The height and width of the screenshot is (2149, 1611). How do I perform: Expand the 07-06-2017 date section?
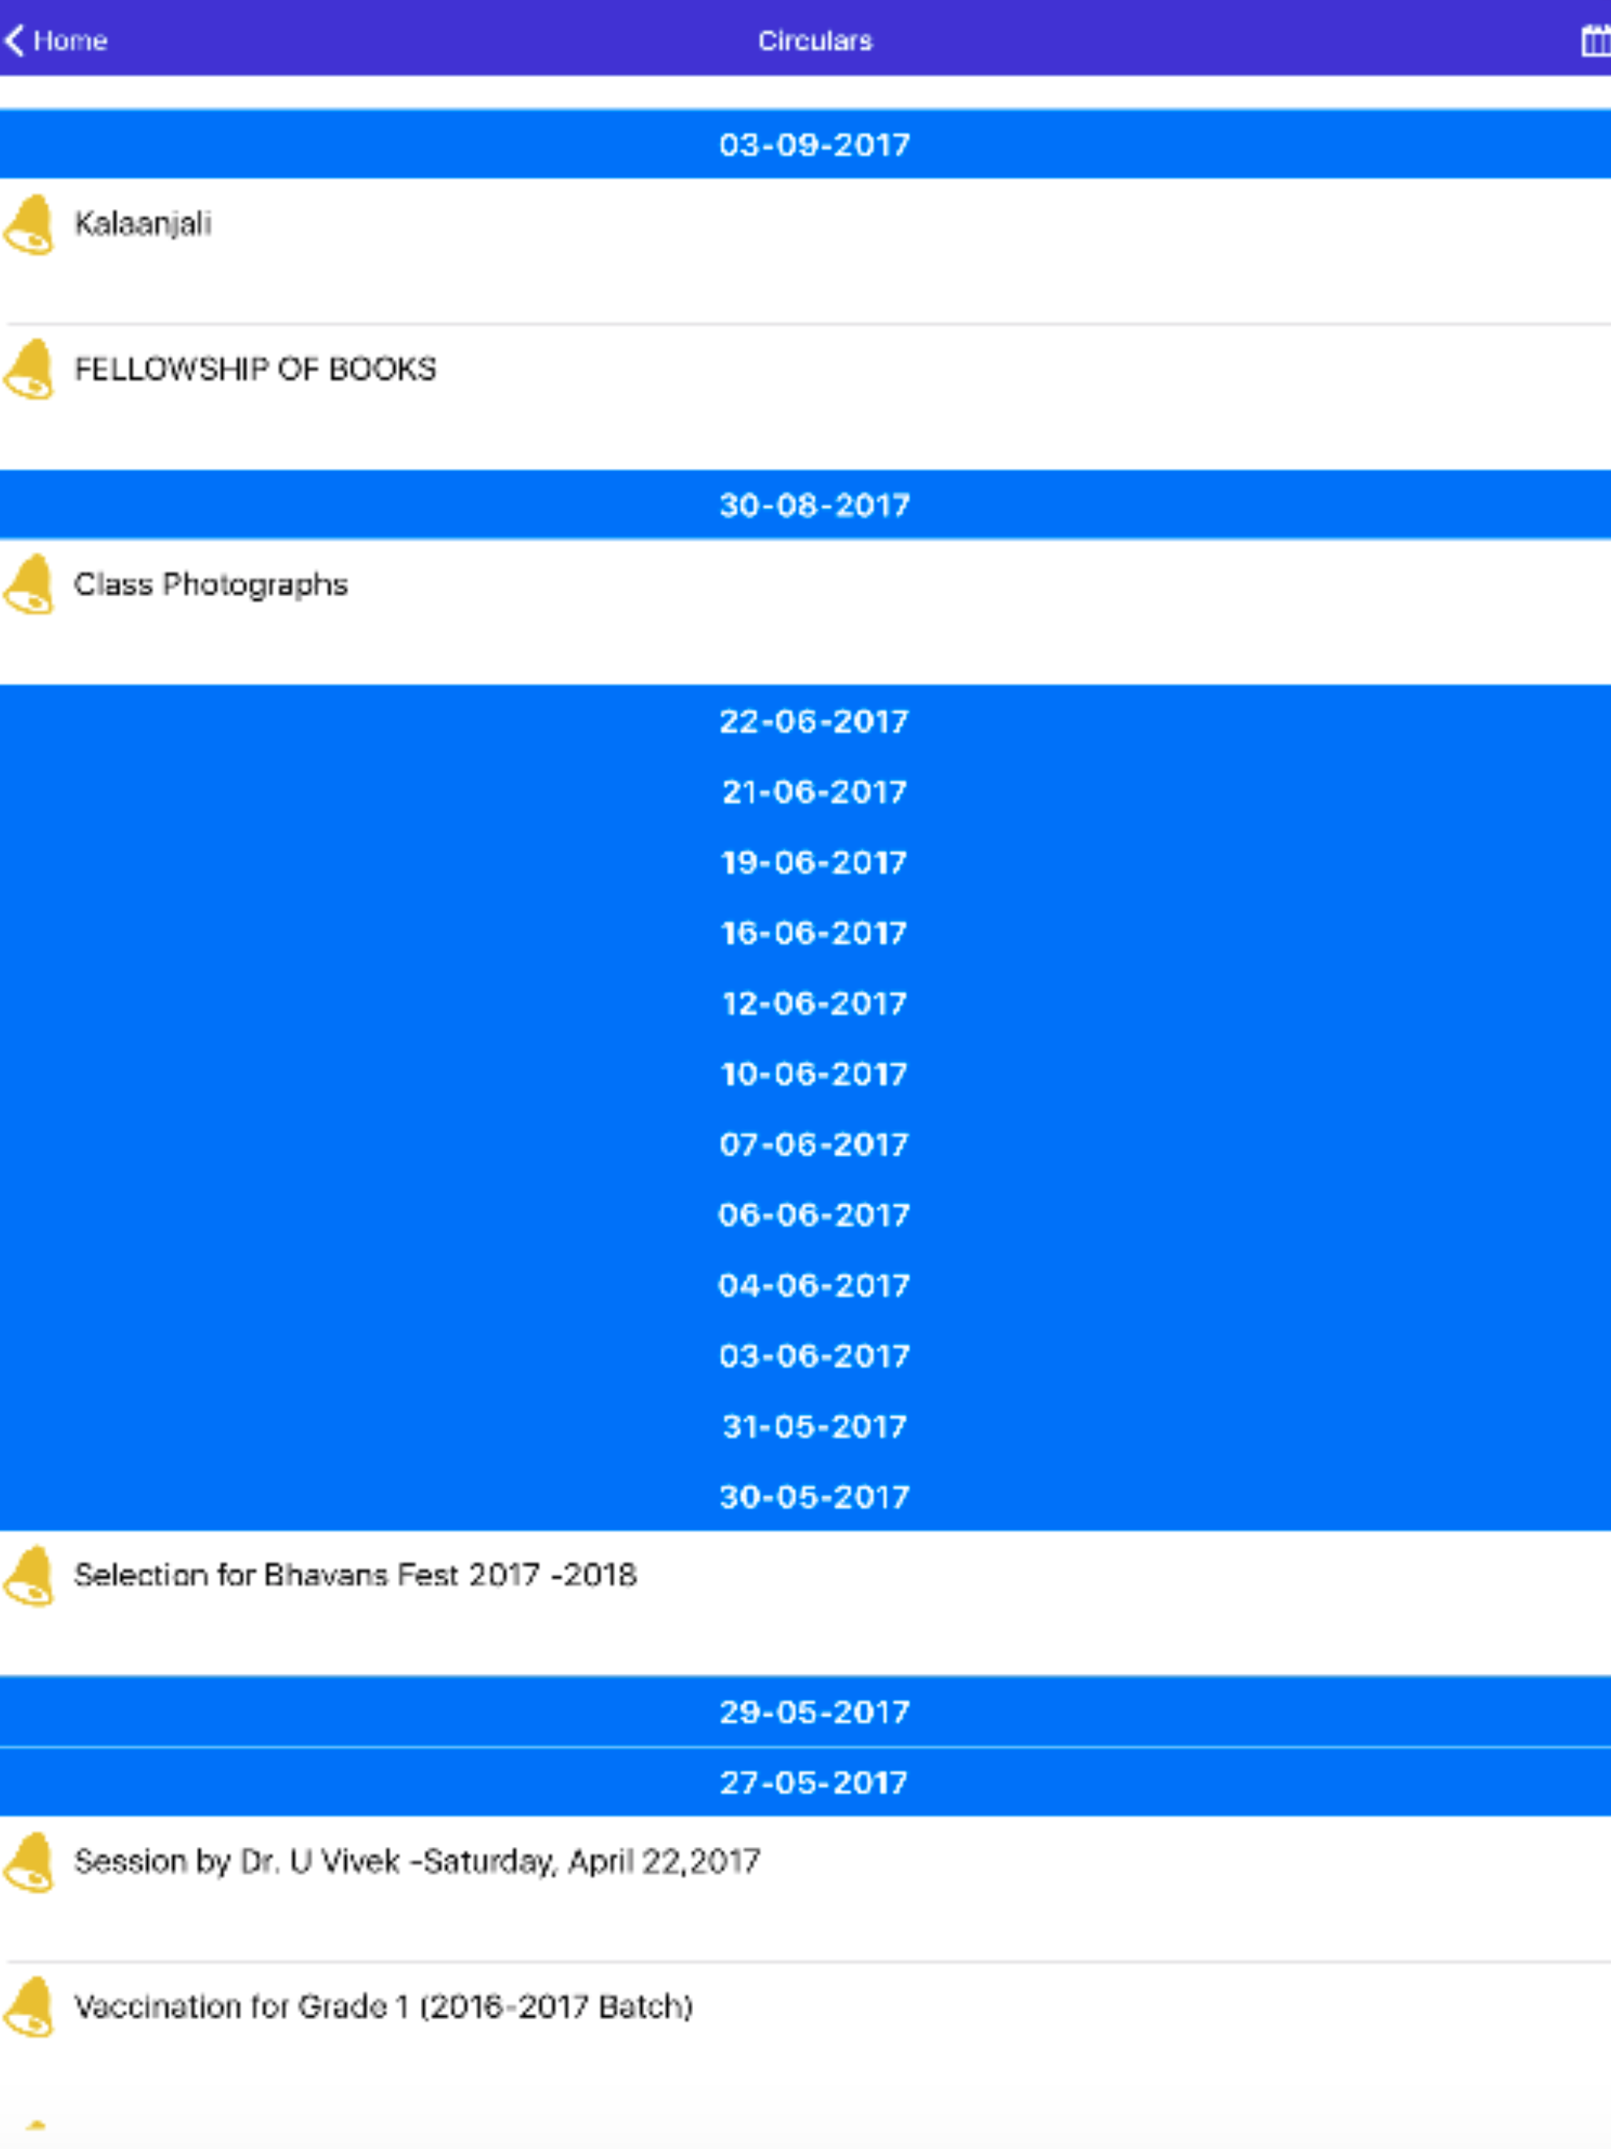805,1145
